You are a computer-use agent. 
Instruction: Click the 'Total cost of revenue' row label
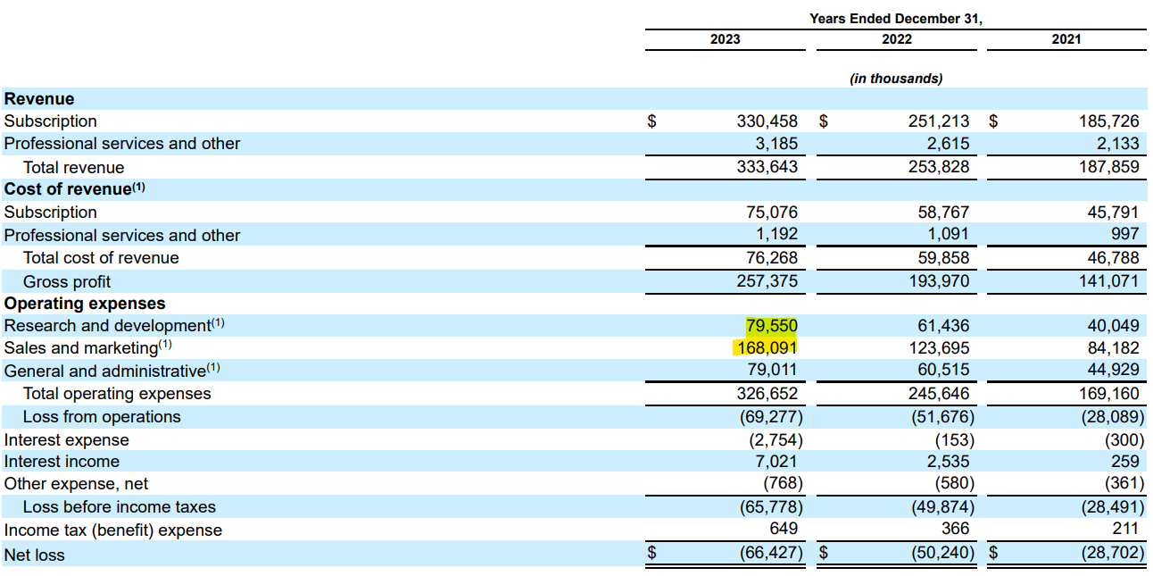101,258
